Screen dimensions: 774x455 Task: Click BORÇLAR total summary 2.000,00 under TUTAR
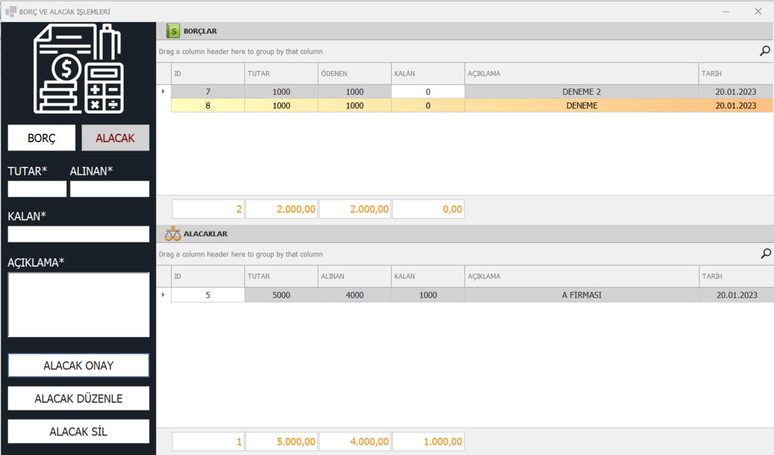pyautogui.click(x=282, y=209)
